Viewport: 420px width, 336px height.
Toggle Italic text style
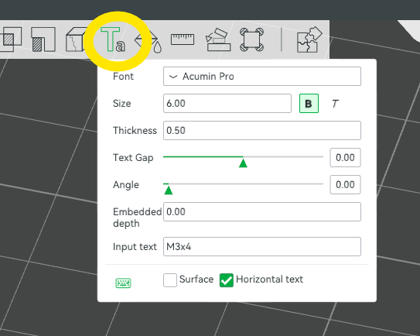335,104
